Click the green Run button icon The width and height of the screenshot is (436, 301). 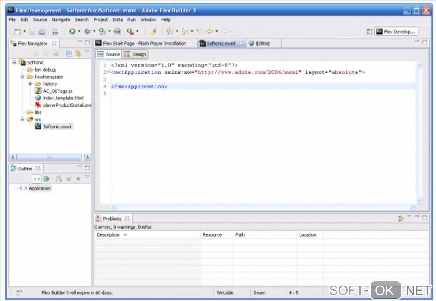(72, 31)
